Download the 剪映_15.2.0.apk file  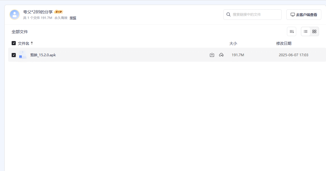point(212,55)
